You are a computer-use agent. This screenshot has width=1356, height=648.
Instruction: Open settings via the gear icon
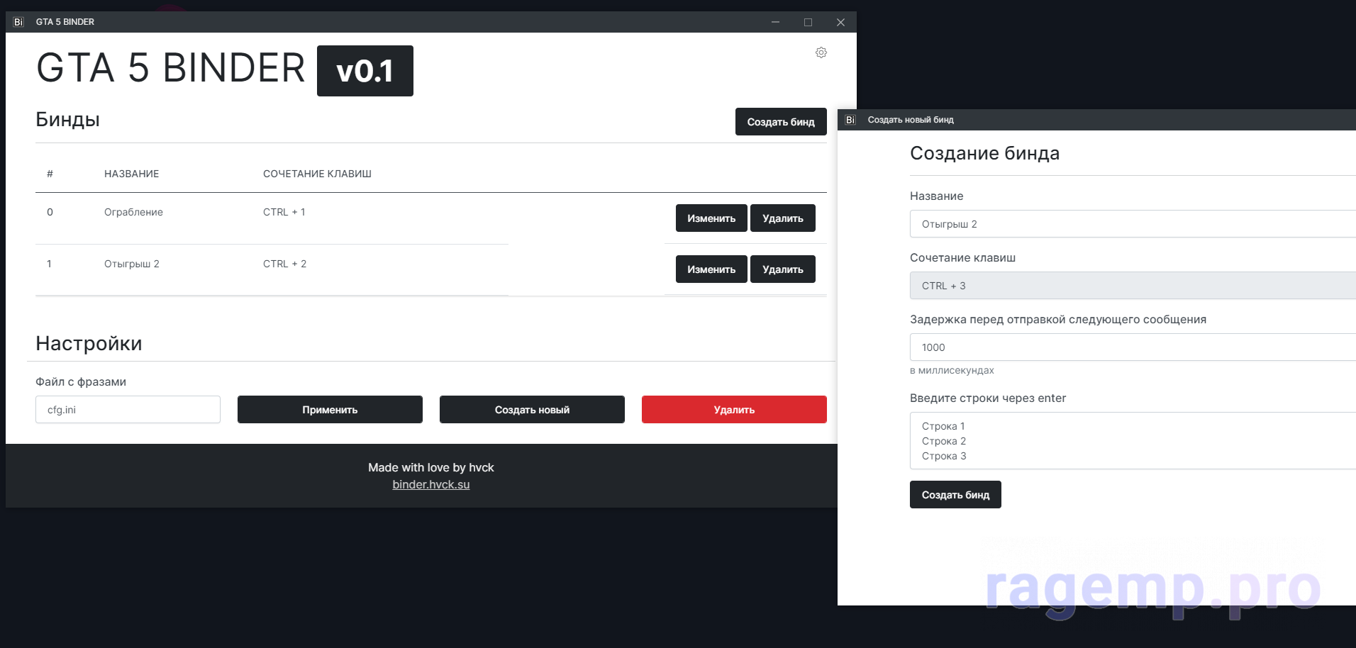tap(821, 52)
